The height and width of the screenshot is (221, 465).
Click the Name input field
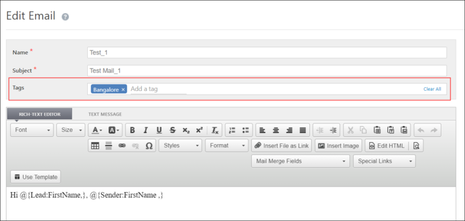(x=267, y=53)
